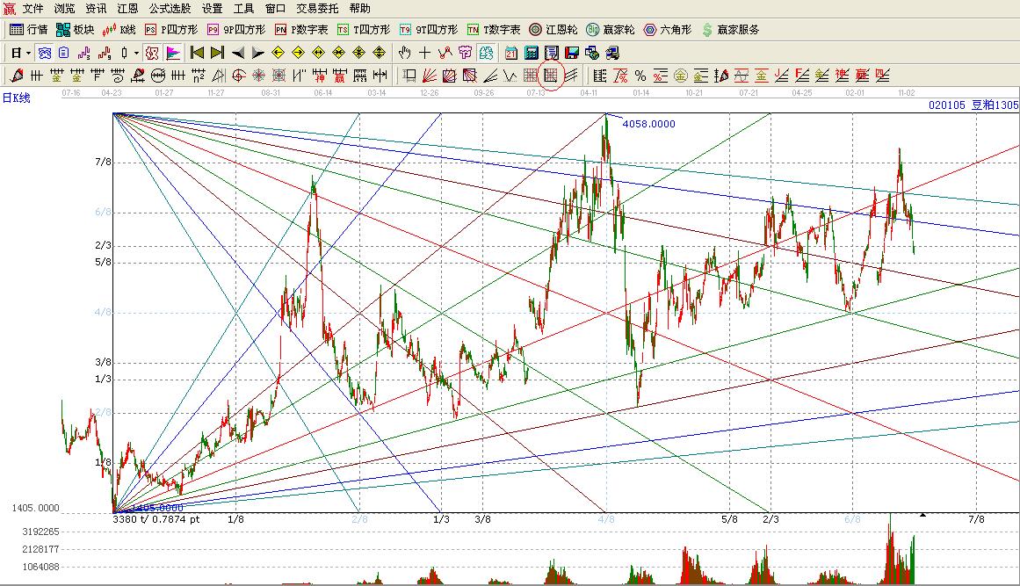Click the percent (%) line tool icon
The width and height of the screenshot is (1020, 586).
point(640,76)
